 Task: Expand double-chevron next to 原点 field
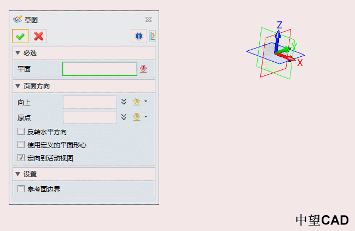pos(124,117)
